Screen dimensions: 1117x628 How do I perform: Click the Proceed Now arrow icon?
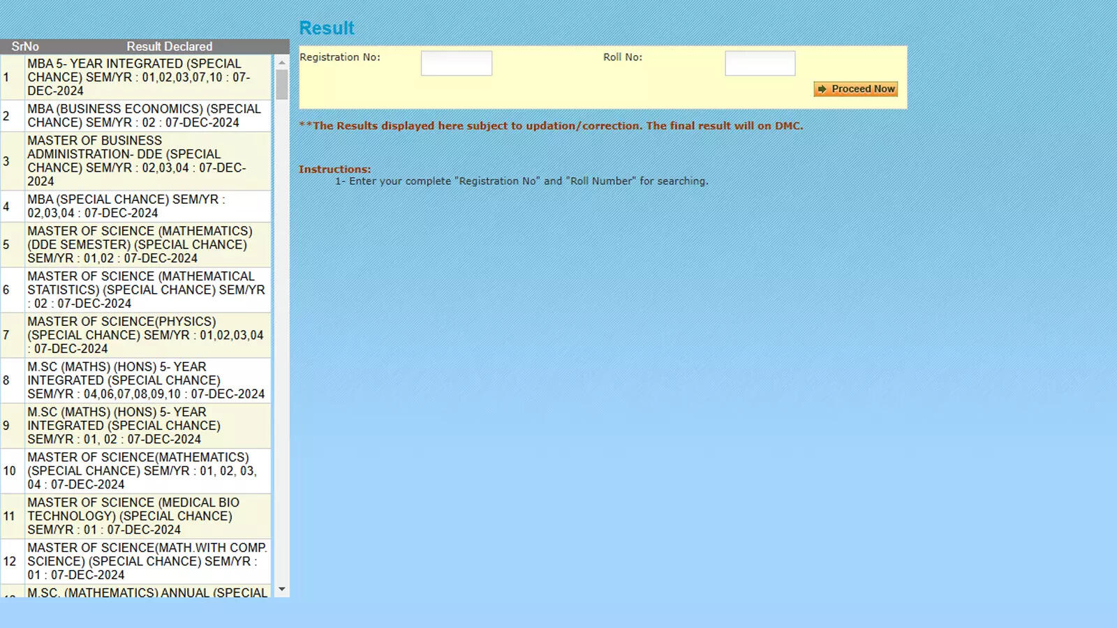click(822, 89)
